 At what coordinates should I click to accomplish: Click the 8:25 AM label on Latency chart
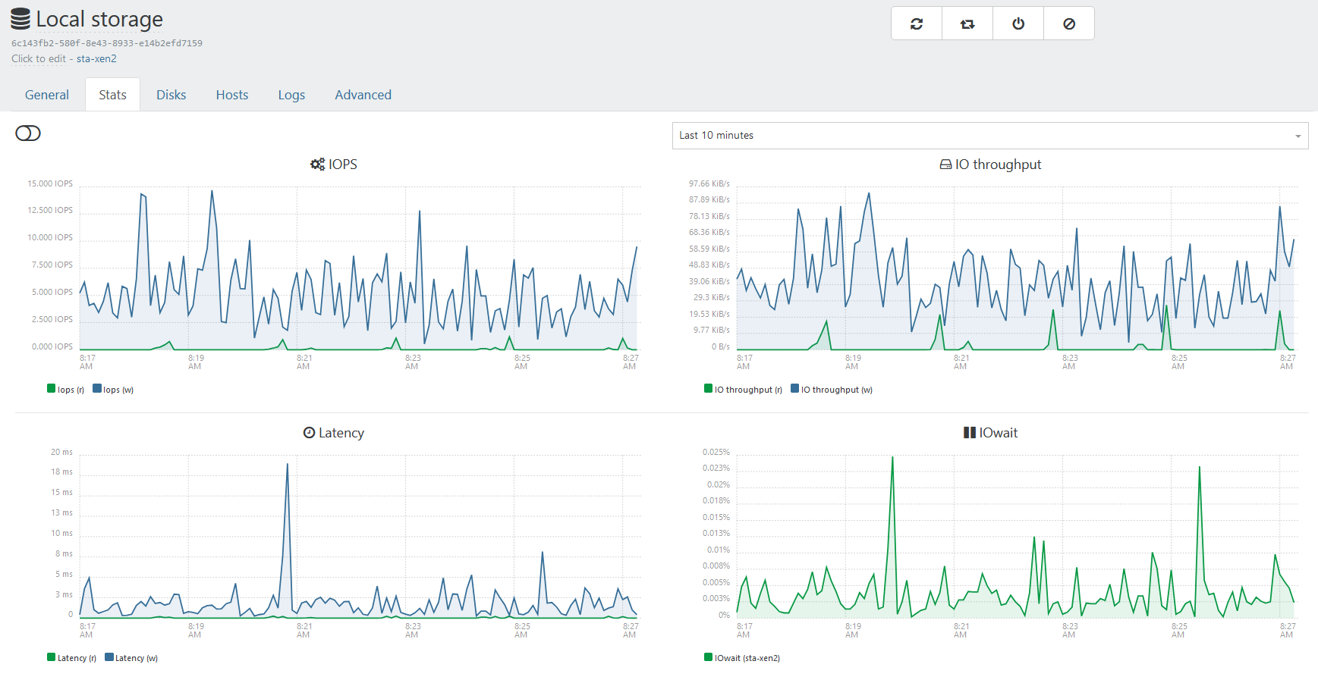521,631
